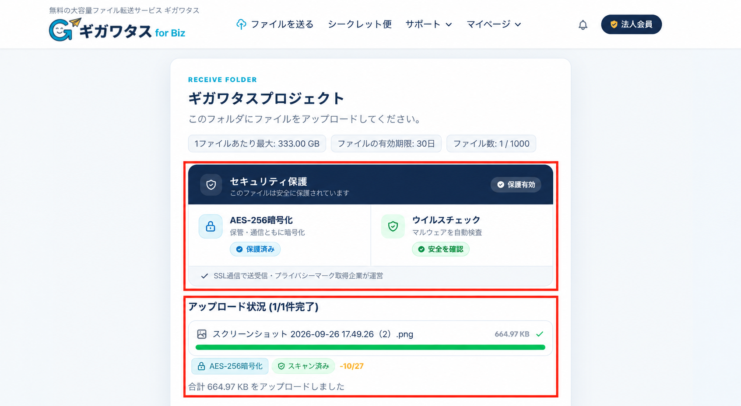This screenshot has height=406, width=741.
Task: Click the -10/27 date label
Action: point(351,366)
